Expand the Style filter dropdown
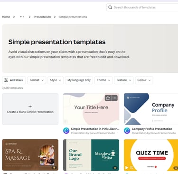The height and width of the screenshot is (174, 178). [56, 80]
